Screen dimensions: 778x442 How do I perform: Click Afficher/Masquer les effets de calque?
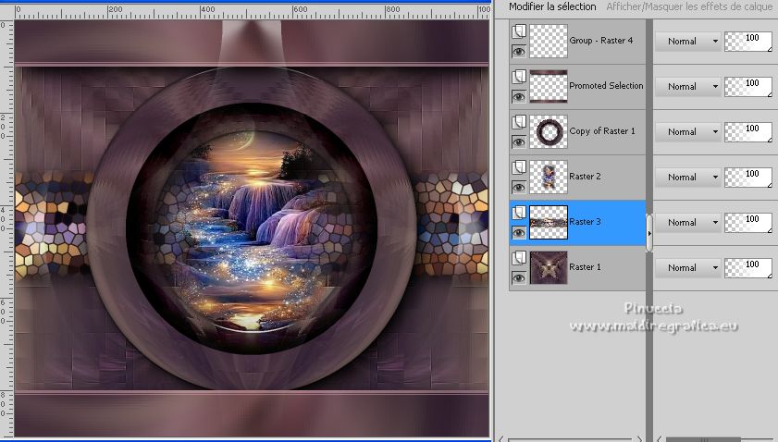pos(689,7)
